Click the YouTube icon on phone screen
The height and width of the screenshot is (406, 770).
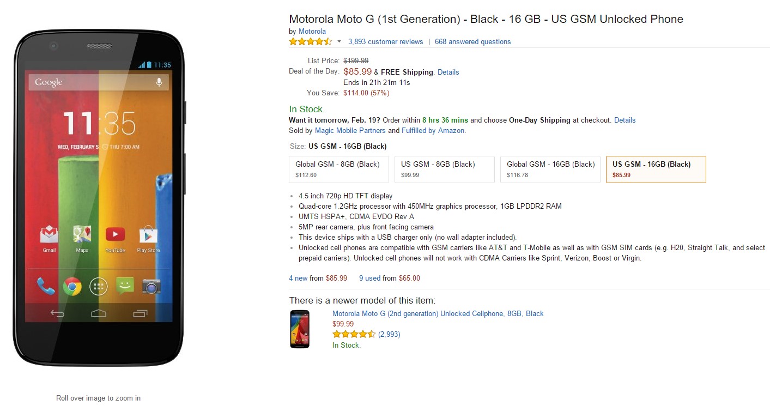[x=115, y=235]
